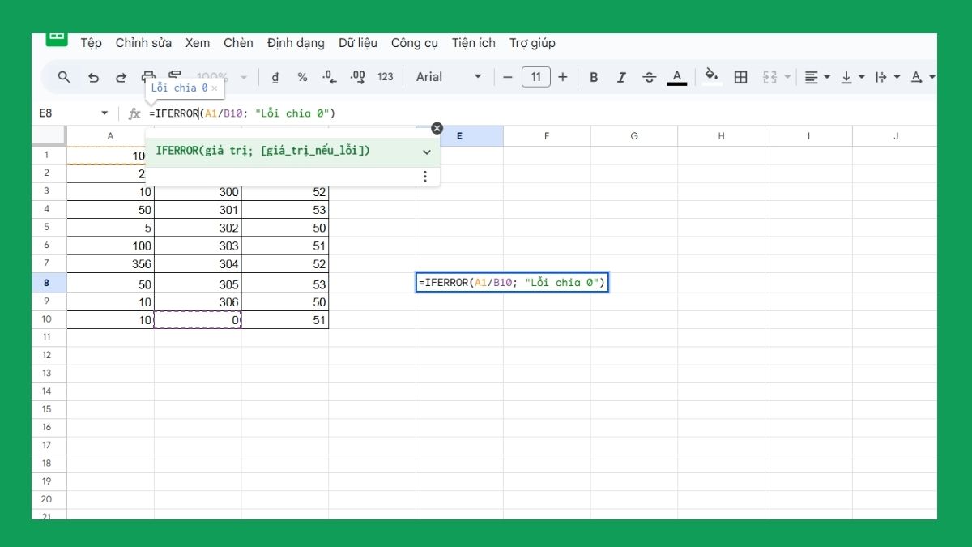Expand the IFERROR function help details

click(x=426, y=152)
